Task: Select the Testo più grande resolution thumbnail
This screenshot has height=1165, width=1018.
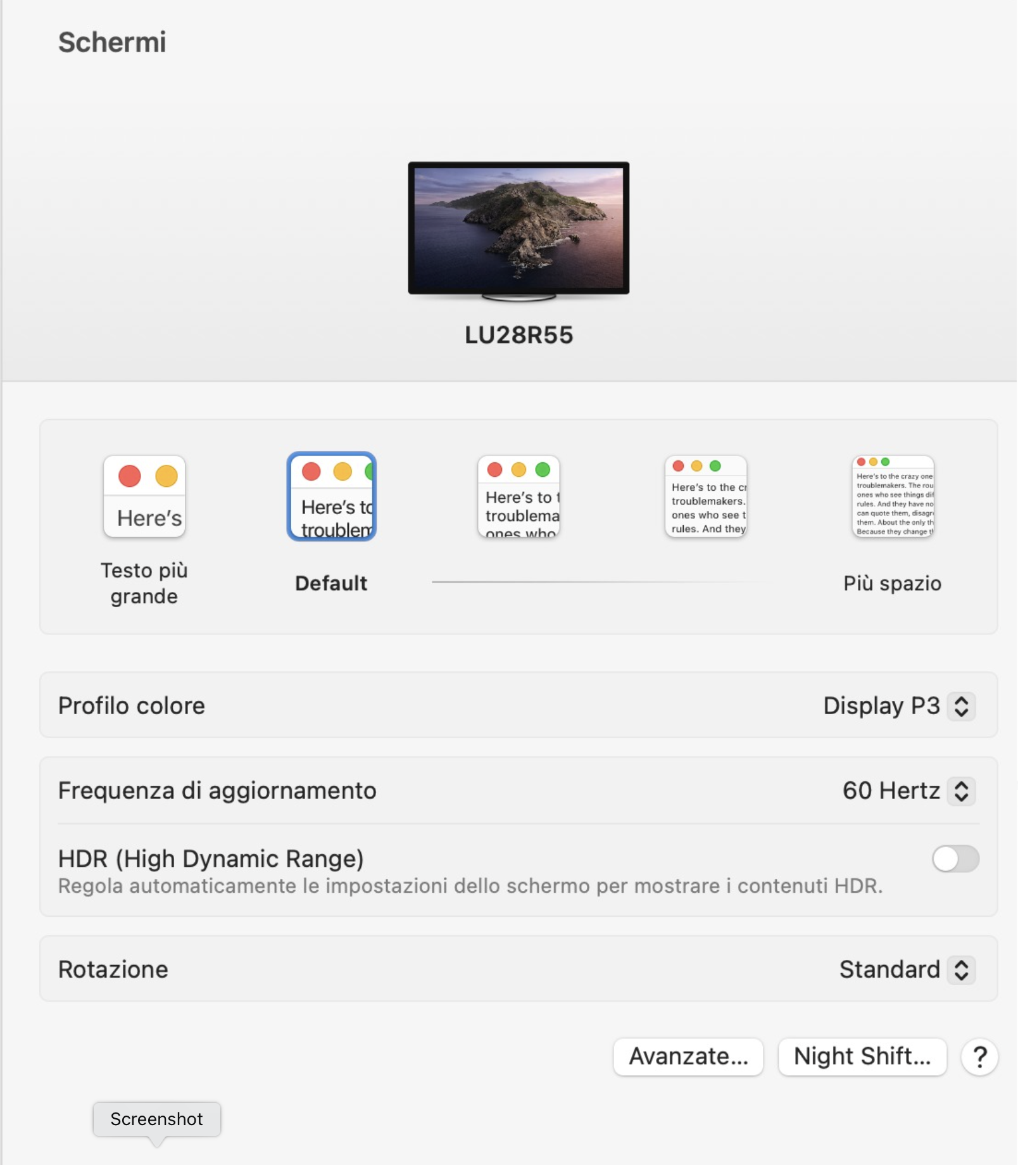Action: (144, 496)
